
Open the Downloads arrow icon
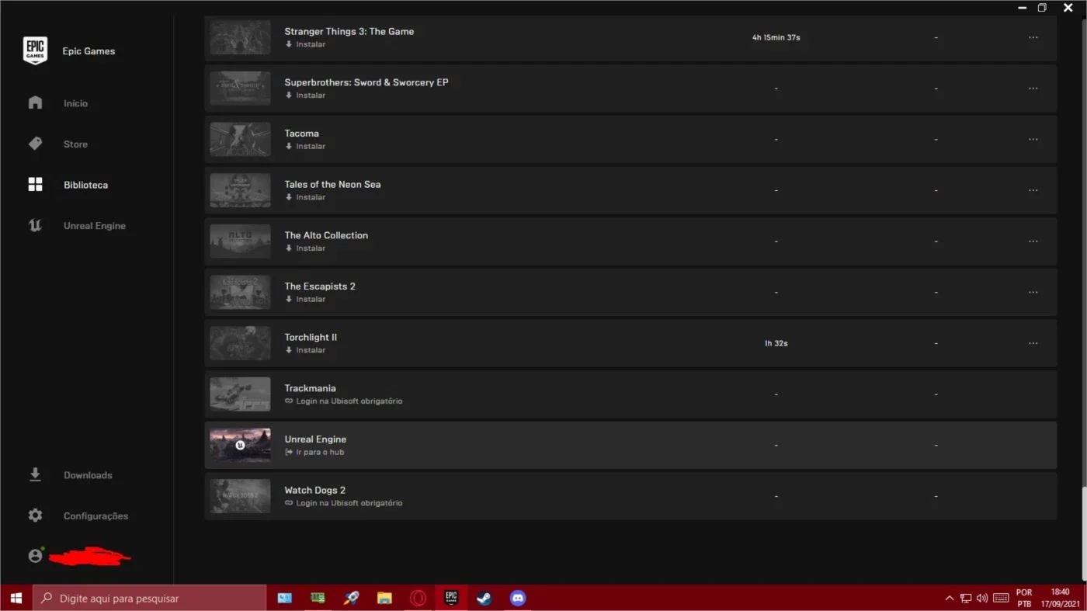pyautogui.click(x=35, y=474)
